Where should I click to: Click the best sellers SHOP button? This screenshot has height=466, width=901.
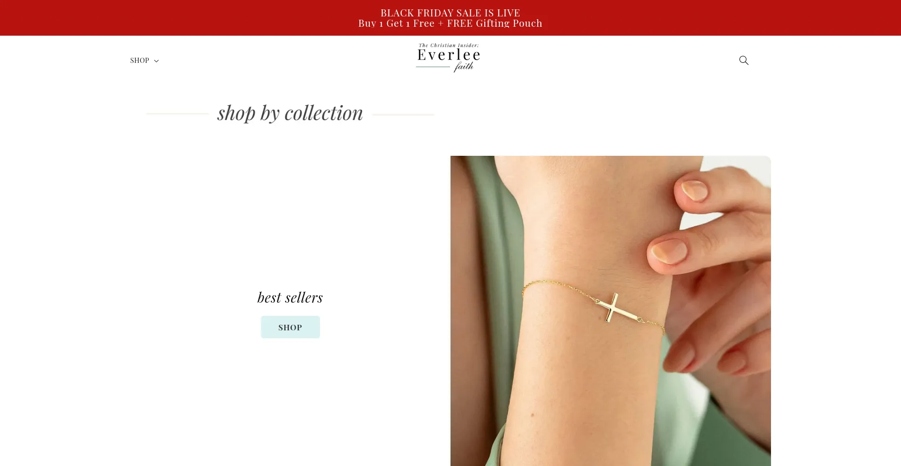pos(290,327)
